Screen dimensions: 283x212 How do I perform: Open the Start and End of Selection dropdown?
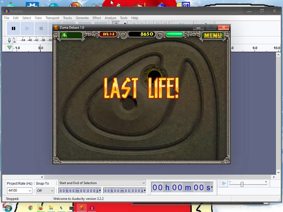[102, 183]
